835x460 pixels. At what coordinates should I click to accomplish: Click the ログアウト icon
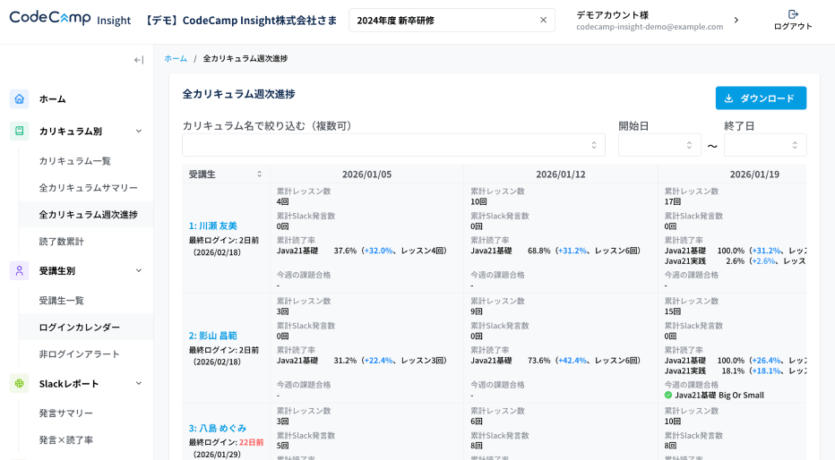[x=793, y=14]
